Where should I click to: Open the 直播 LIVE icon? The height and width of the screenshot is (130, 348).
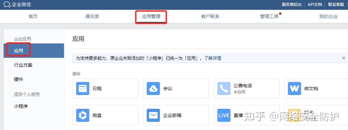(x=224, y=115)
